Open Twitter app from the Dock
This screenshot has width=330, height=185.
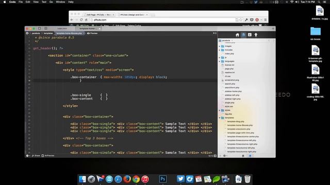point(180,179)
